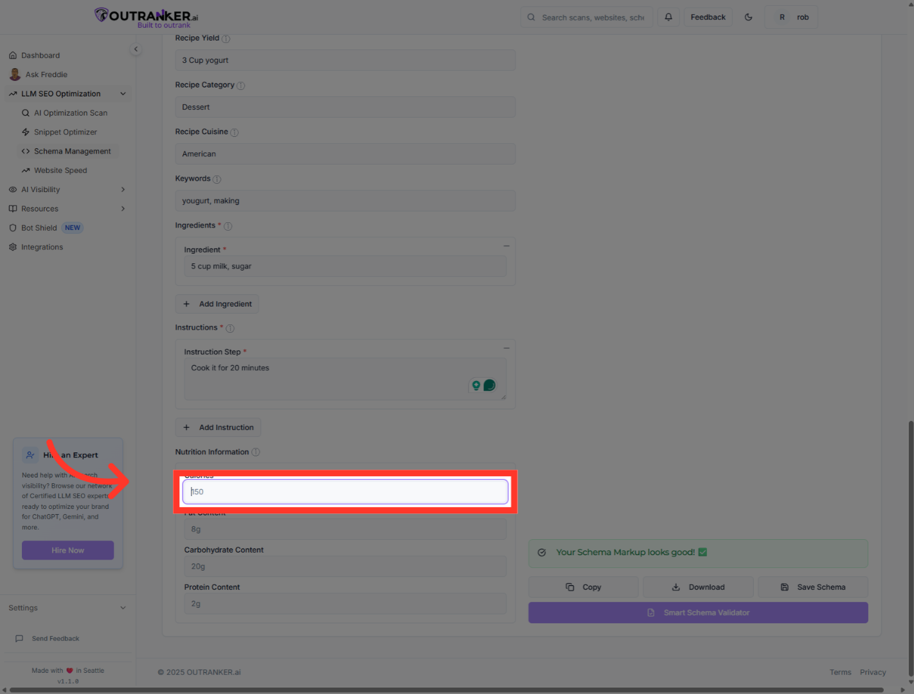Click the Calories input field
Image resolution: width=914 pixels, height=694 pixels.
click(345, 492)
